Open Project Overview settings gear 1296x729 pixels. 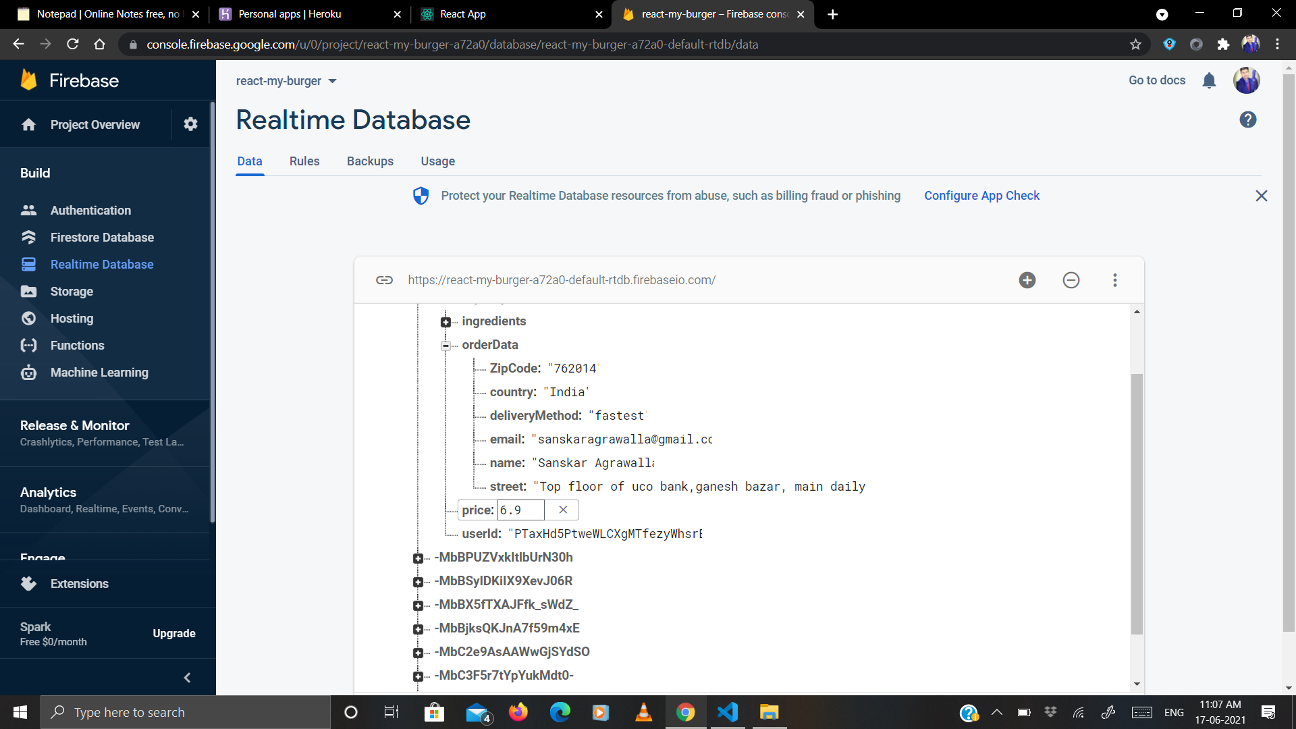coord(190,124)
